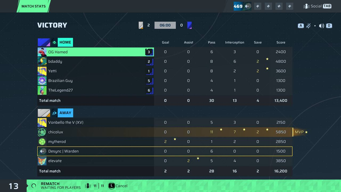Click the Interception column header
Screen dimensions: 341x192
click(235, 42)
